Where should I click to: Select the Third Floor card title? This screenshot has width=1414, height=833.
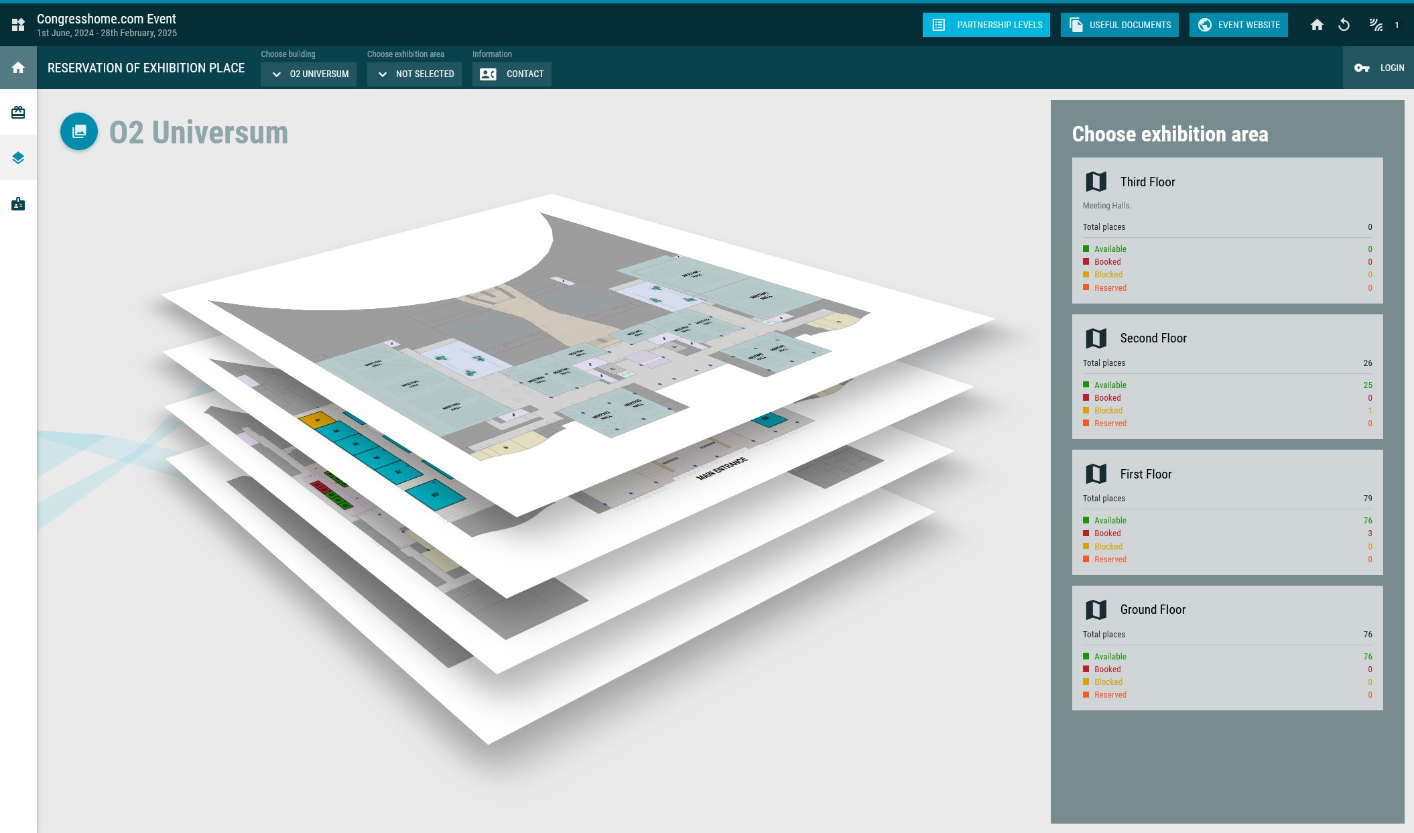1147,182
